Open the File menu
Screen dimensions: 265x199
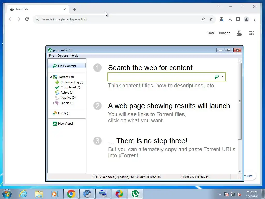pos(51,56)
